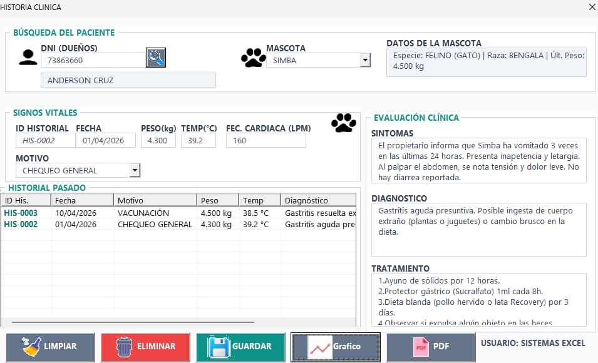
Task: Click the Temp column header
Action: point(260,200)
